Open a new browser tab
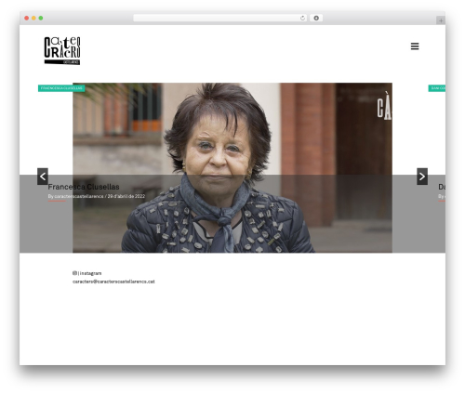 (x=441, y=20)
